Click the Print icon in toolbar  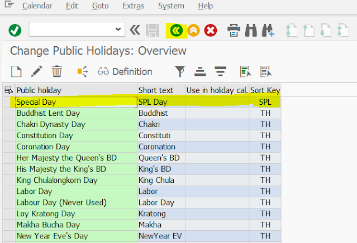click(x=234, y=30)
